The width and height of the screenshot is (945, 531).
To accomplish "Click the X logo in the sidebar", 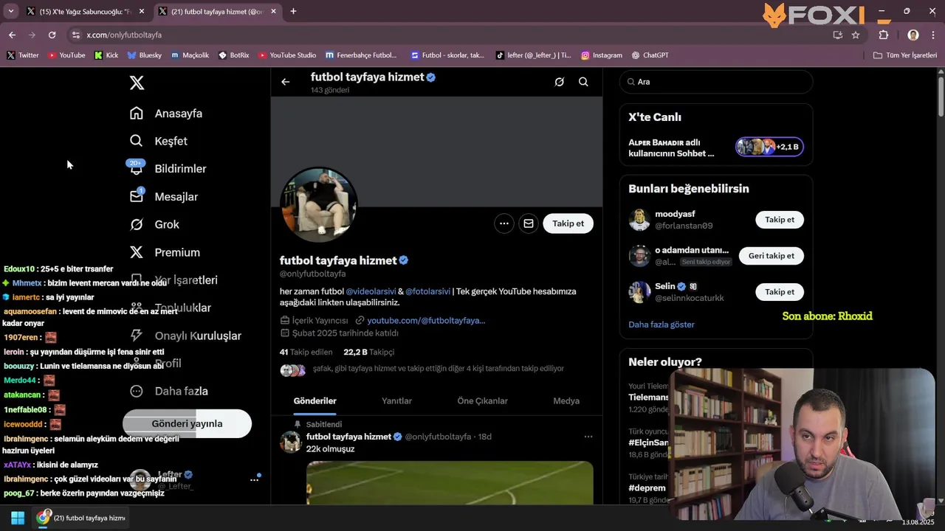I will (137, 83).
